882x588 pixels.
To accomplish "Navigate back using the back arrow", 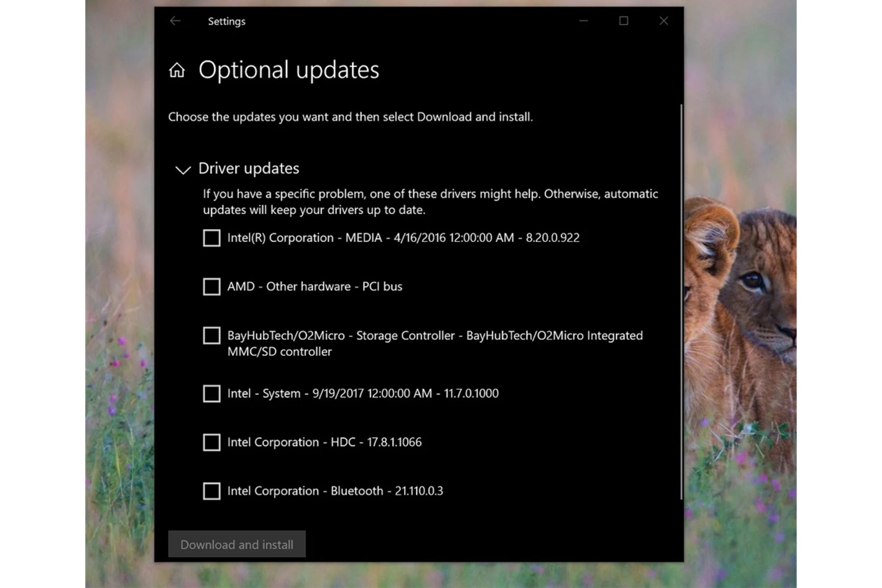I will coord(175,21).
